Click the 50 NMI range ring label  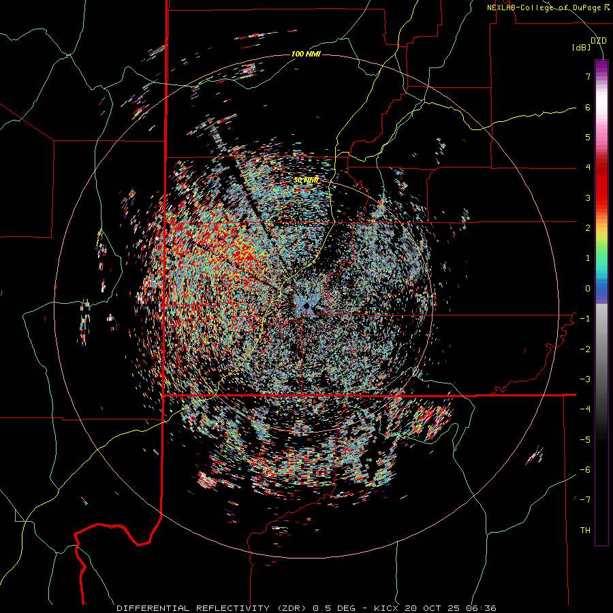point(306,180)
